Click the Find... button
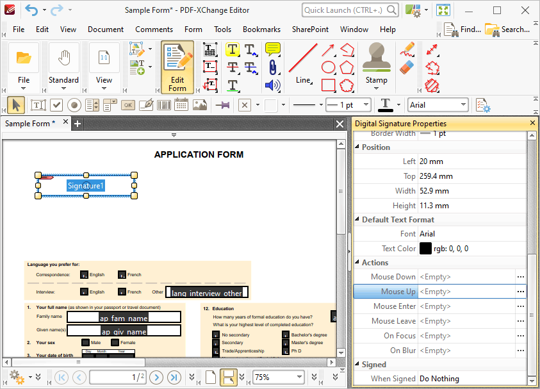The image size is (540, 389). (462, 29)
